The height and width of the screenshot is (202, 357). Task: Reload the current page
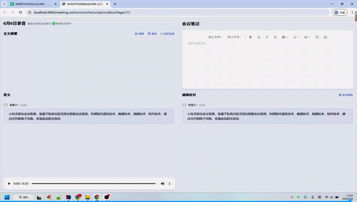(21, 12)
